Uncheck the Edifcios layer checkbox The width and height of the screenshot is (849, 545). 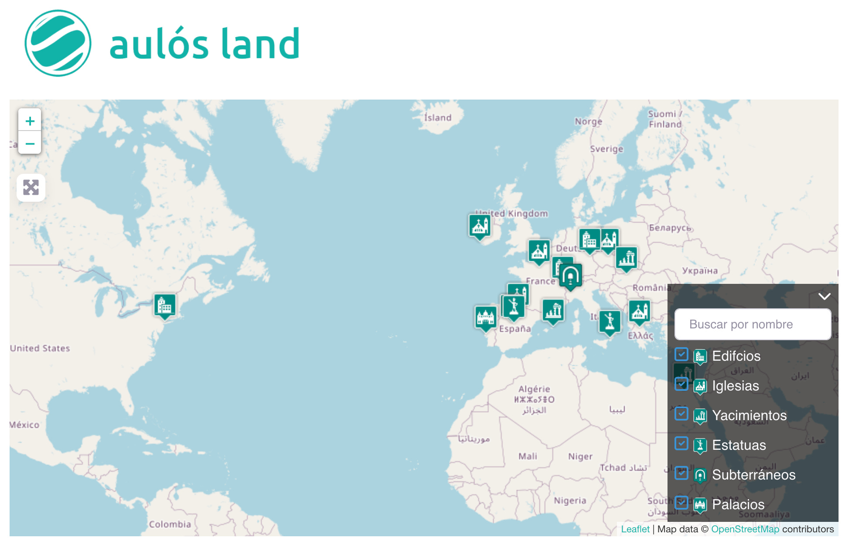(x=681, y=354)
